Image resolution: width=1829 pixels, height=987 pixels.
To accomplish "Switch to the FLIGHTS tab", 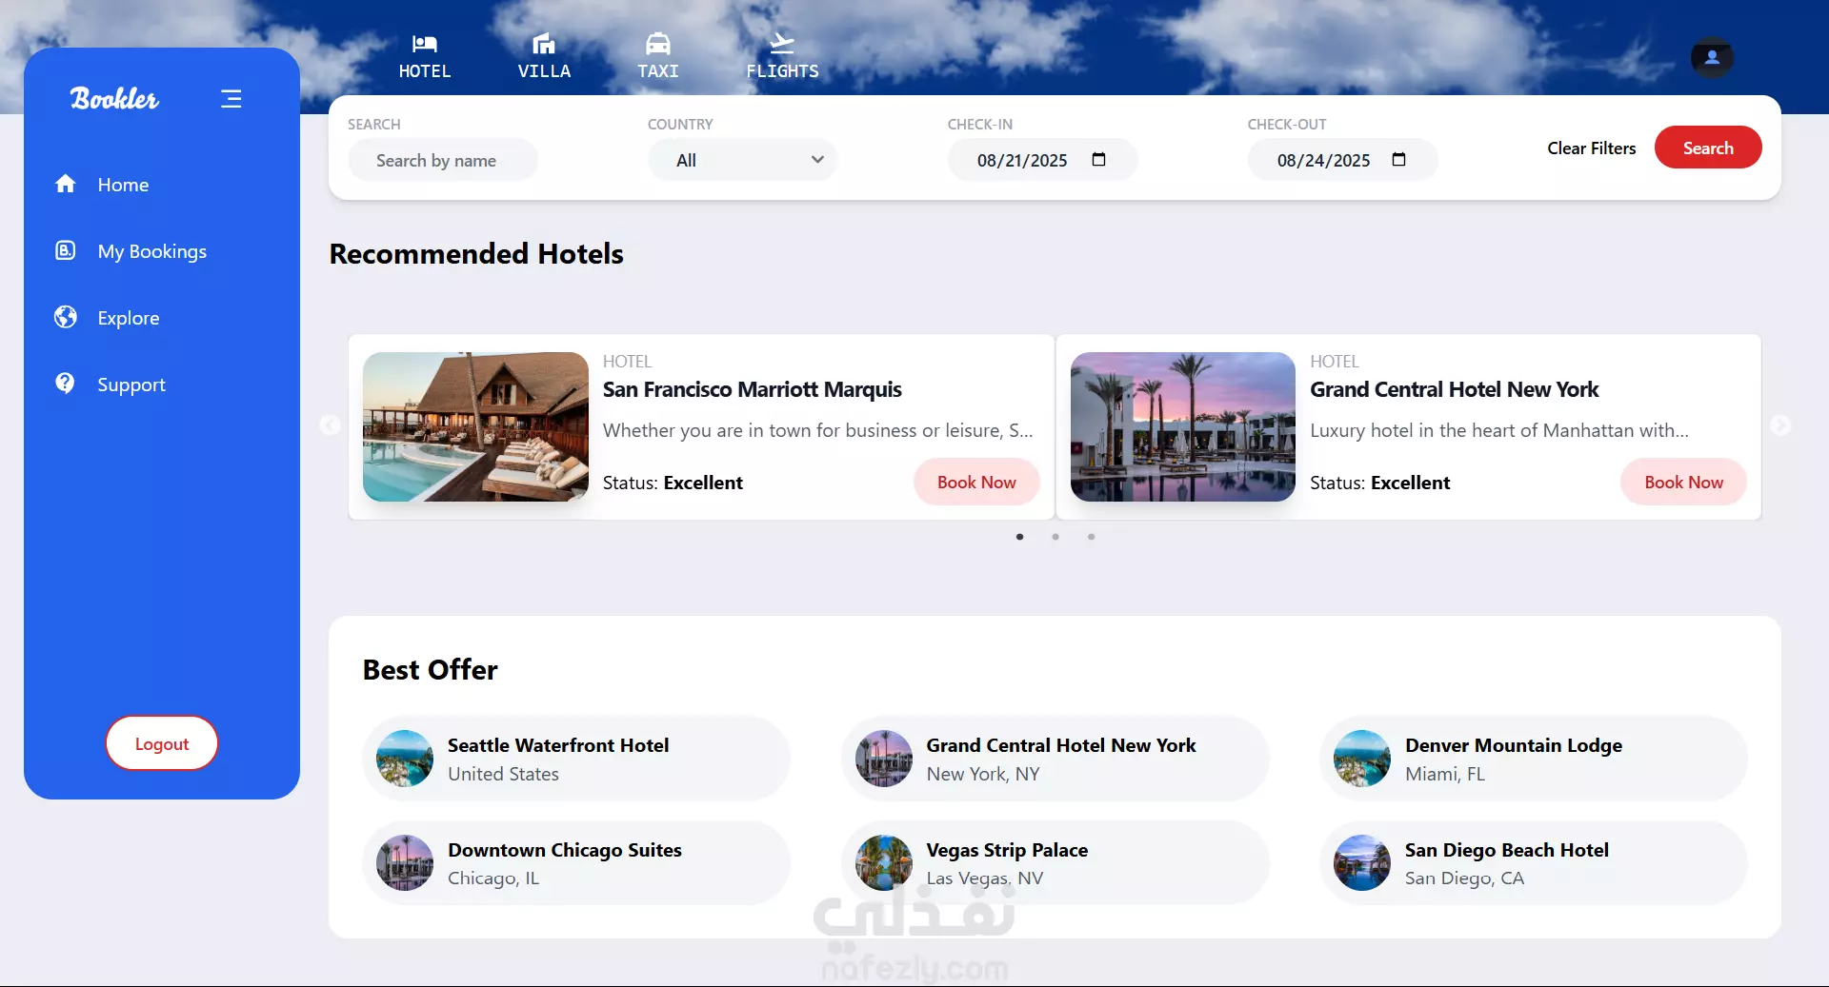I will [x=782, y=56].
